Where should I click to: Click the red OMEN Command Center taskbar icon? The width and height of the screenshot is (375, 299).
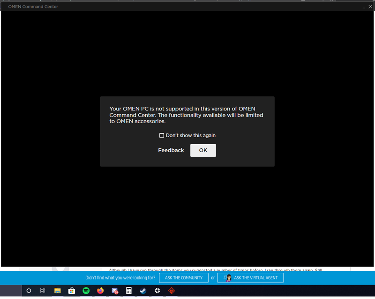pyautogui.click(x=172, y=291)
